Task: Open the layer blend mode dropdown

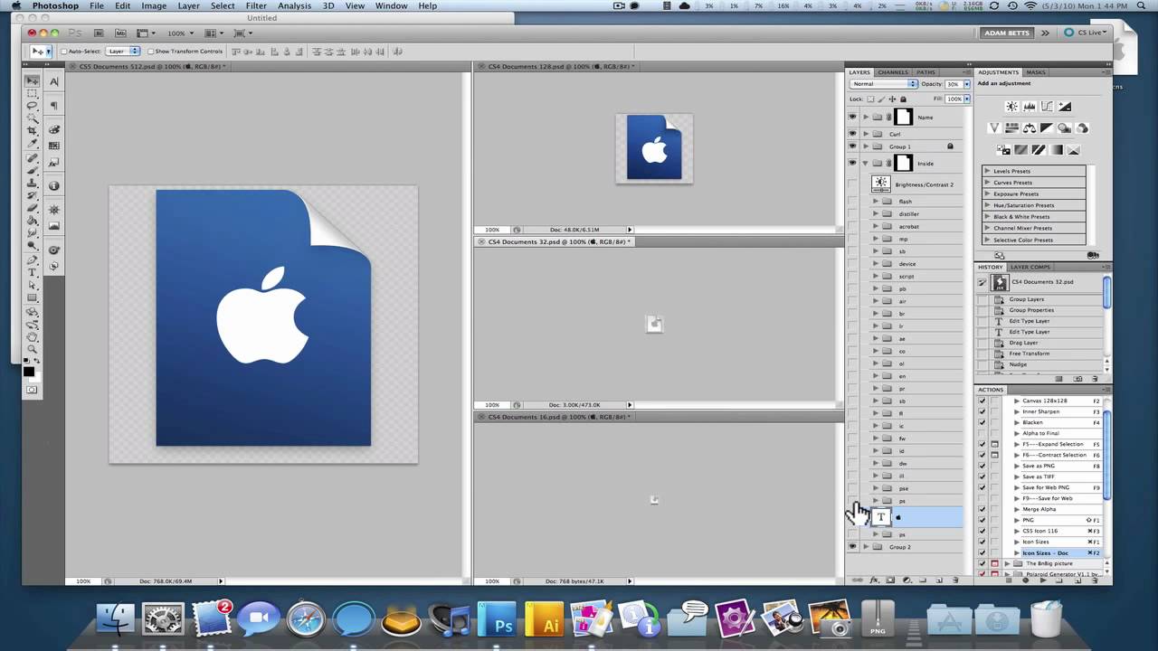Action: click(884, 83)
